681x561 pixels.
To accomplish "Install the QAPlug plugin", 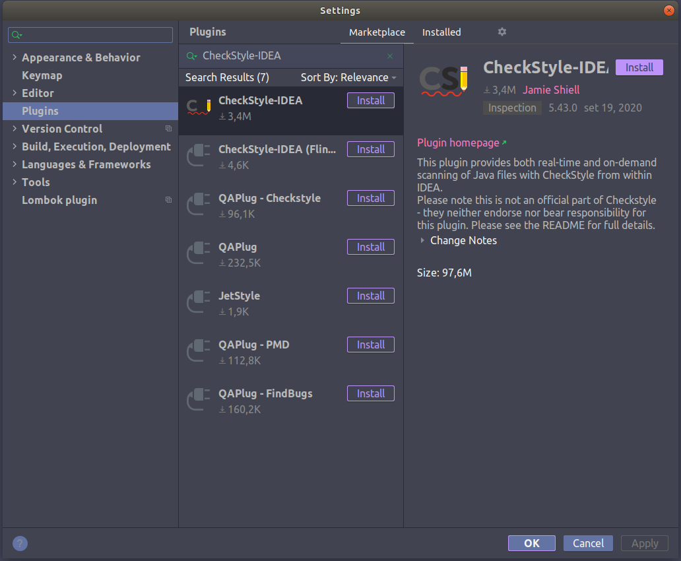I will (x=370, y=247).
